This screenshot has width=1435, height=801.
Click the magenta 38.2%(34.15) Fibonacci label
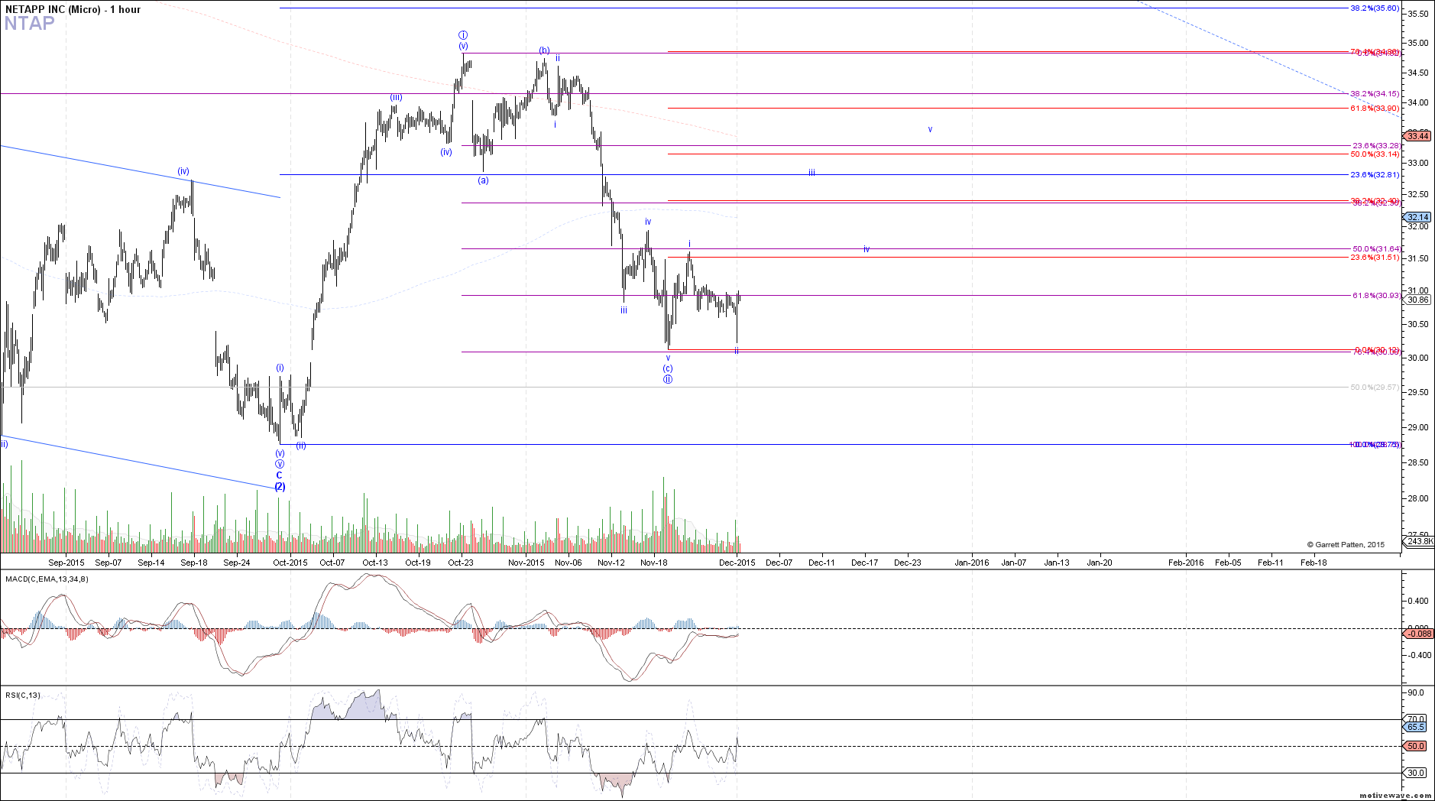point(1375,93)
